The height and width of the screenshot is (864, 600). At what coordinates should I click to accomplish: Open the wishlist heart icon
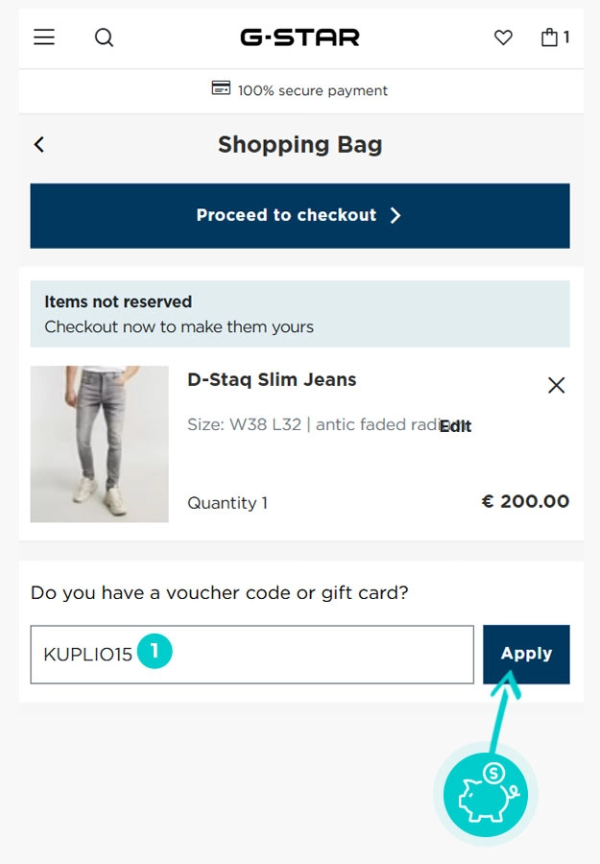tap(503, 37)
